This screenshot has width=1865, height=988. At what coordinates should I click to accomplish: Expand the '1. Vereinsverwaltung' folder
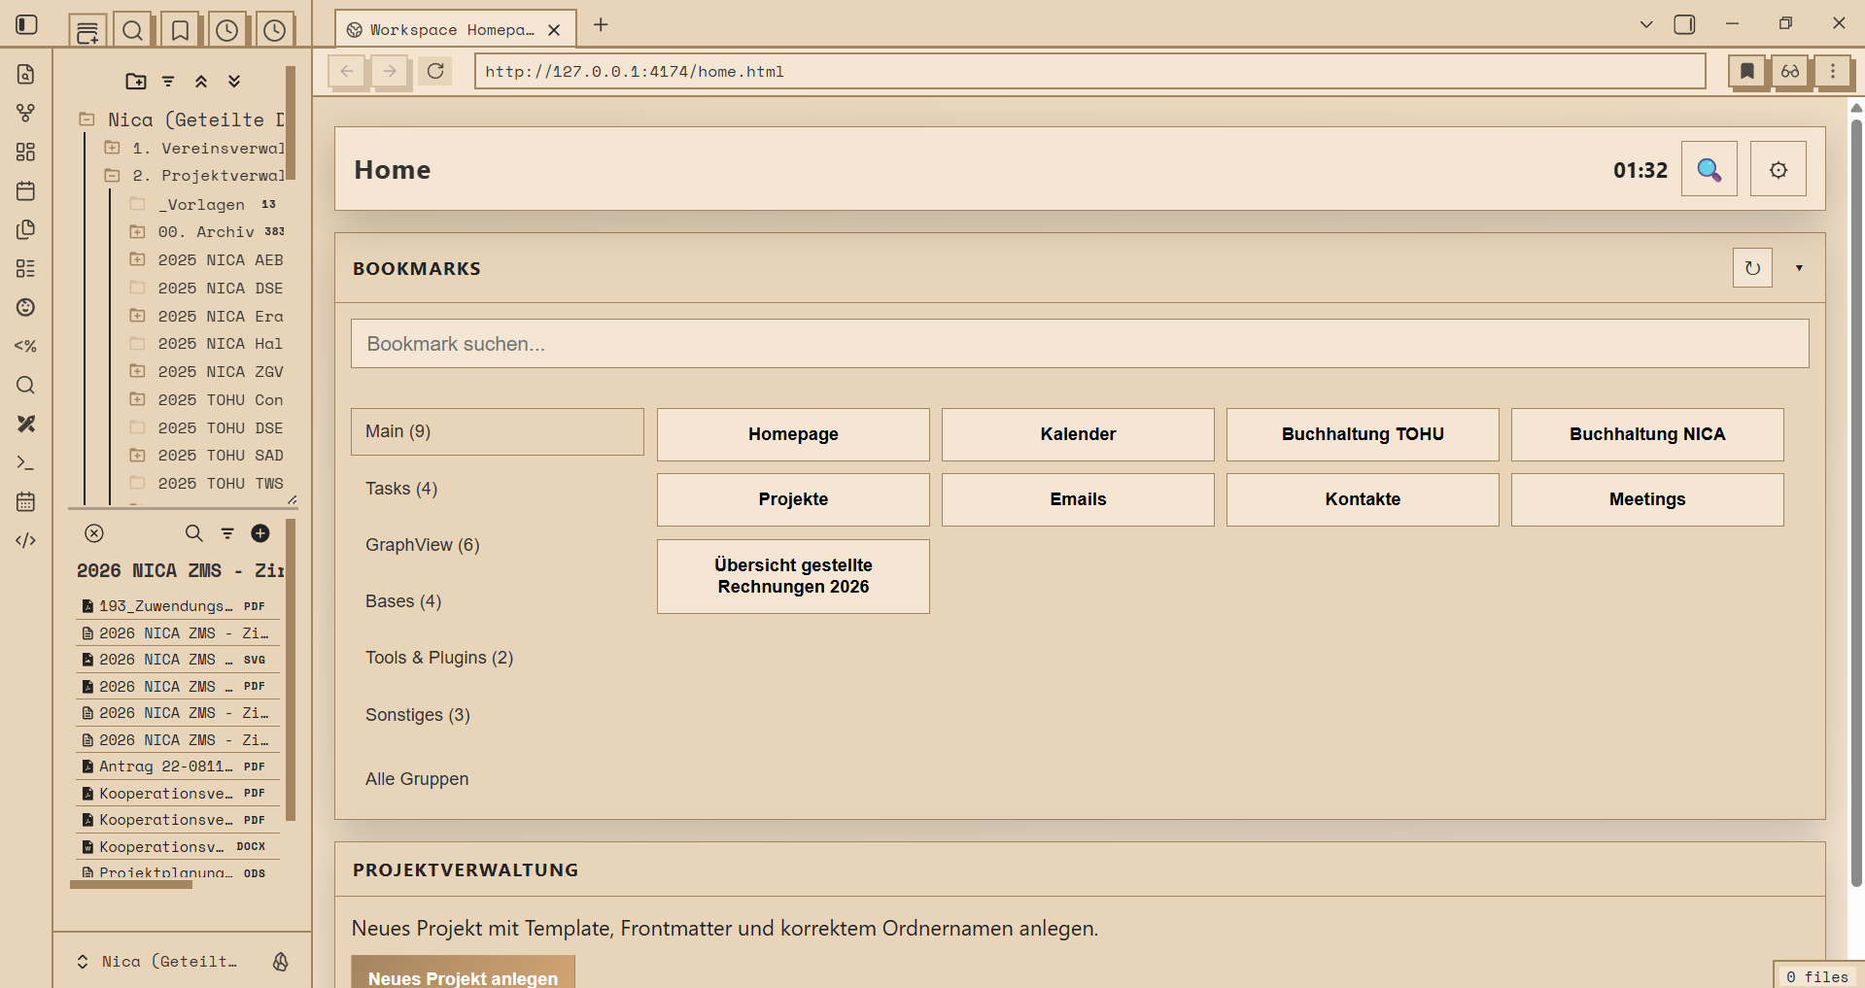click(113, 149)
